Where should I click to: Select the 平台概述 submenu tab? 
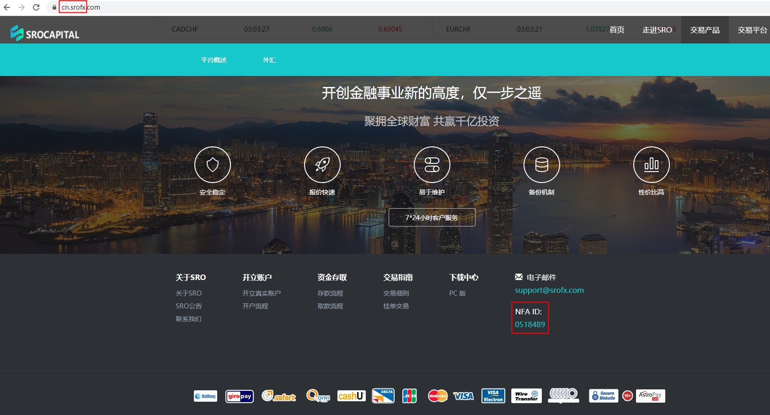[214, 60]
